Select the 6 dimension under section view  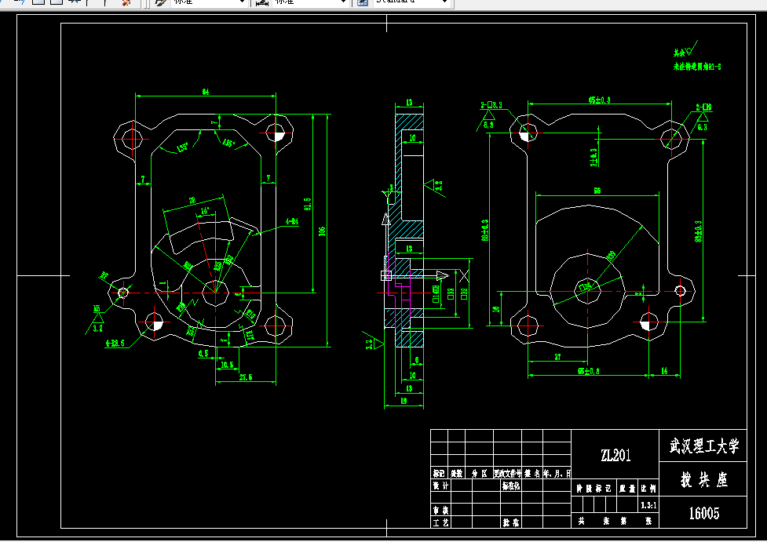tap(417, 360)
